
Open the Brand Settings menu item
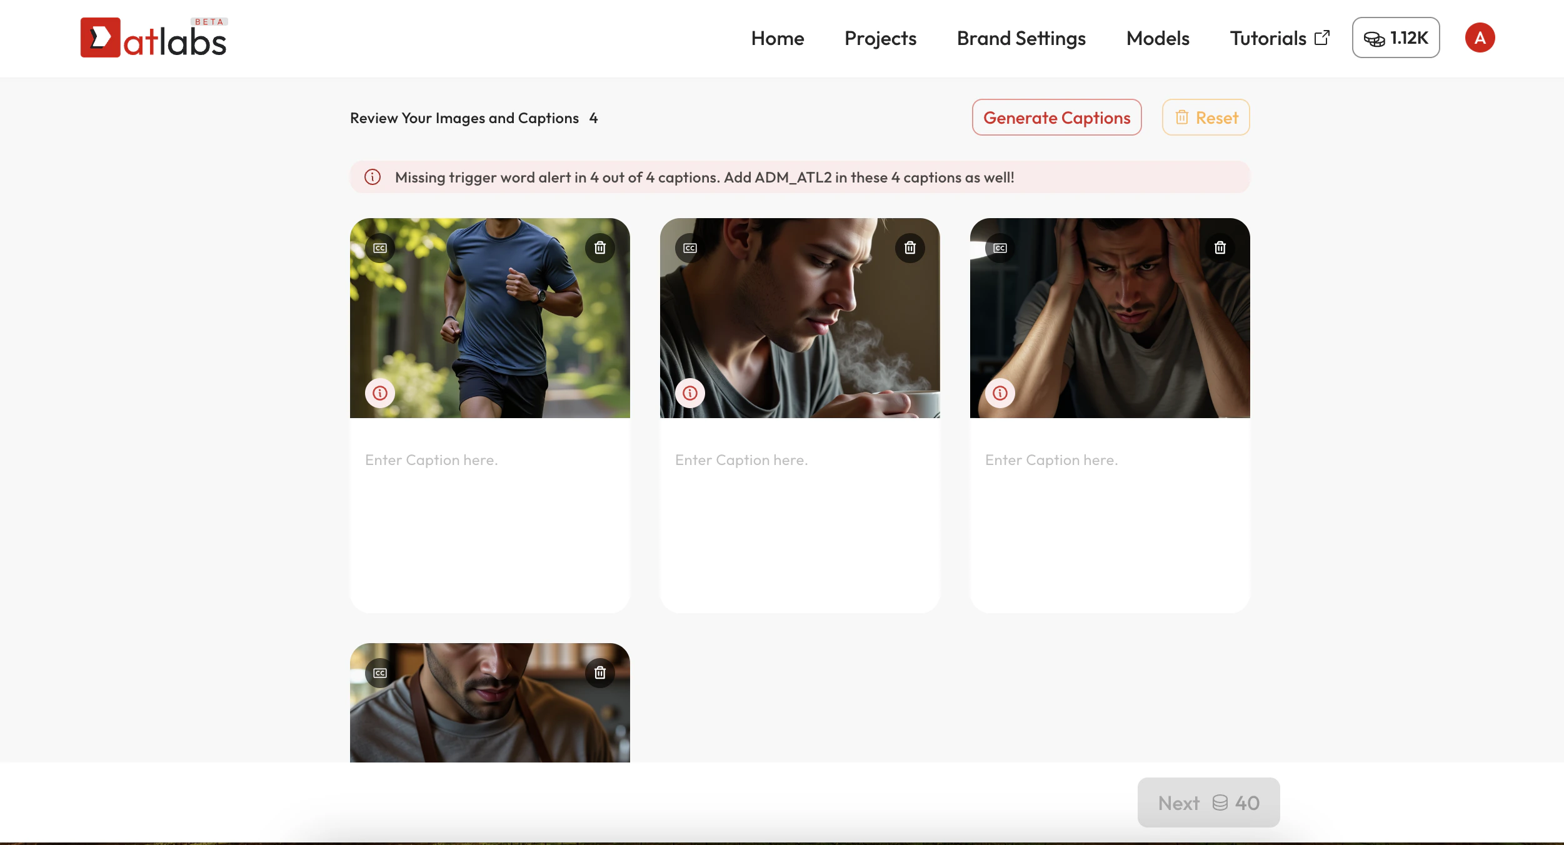tap(1021, 38)
